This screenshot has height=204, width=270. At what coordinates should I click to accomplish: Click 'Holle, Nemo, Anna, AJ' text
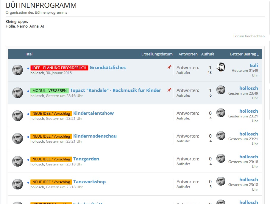pyautogui.click(x=25, y=26)
